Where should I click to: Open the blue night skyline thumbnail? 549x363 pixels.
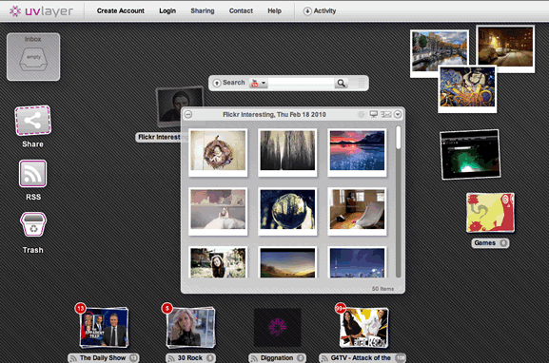coord(357,262)
